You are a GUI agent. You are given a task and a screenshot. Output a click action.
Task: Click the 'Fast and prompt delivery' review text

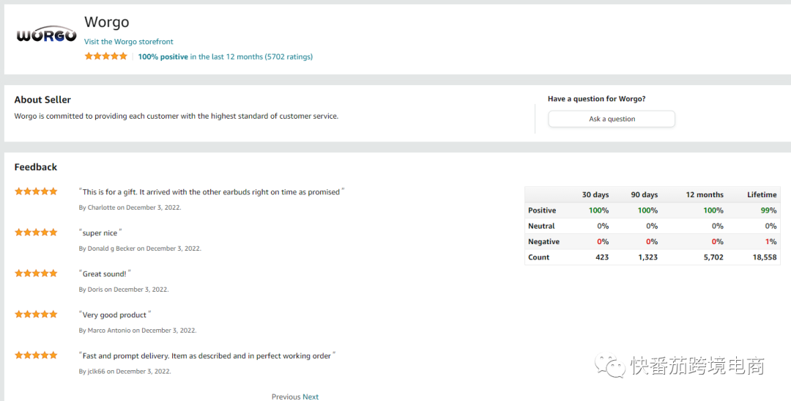(x=207, y=356)
